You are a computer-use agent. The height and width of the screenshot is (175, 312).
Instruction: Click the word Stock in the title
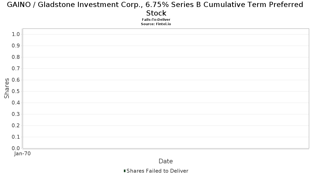tap(156, 13)
